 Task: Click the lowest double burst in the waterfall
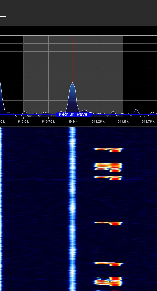pyautogui.click(x=109, y=281)
